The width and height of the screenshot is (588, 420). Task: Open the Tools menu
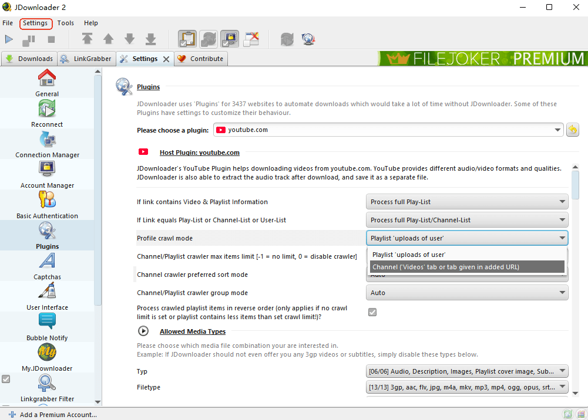pos(65,23)
